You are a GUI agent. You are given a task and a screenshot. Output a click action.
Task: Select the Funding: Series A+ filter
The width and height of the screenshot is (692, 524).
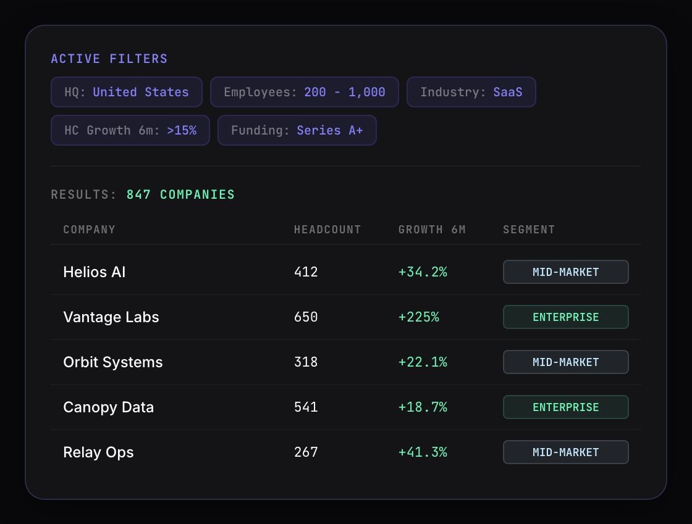[x=297, y=130]
